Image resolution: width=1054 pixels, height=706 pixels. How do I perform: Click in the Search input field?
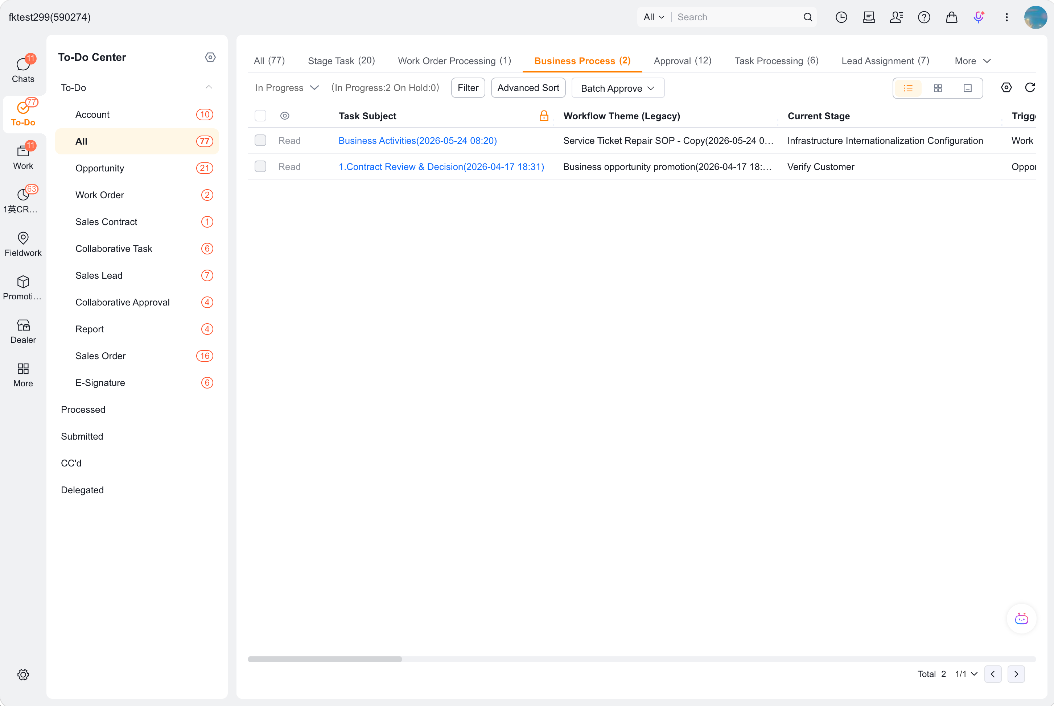[x=737, y=17]
